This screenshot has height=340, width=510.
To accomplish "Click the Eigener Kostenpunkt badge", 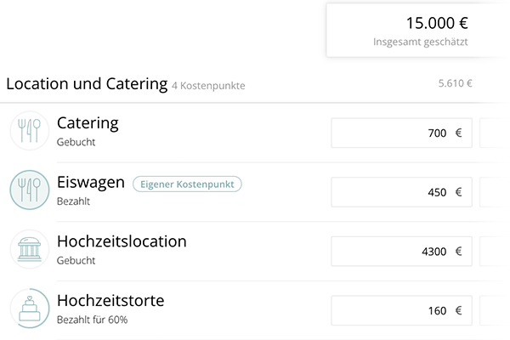I will coord(188,184).
